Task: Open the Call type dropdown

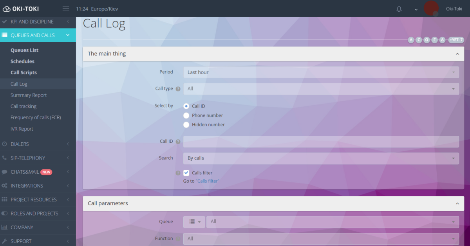Action: [x=321, y=88]
